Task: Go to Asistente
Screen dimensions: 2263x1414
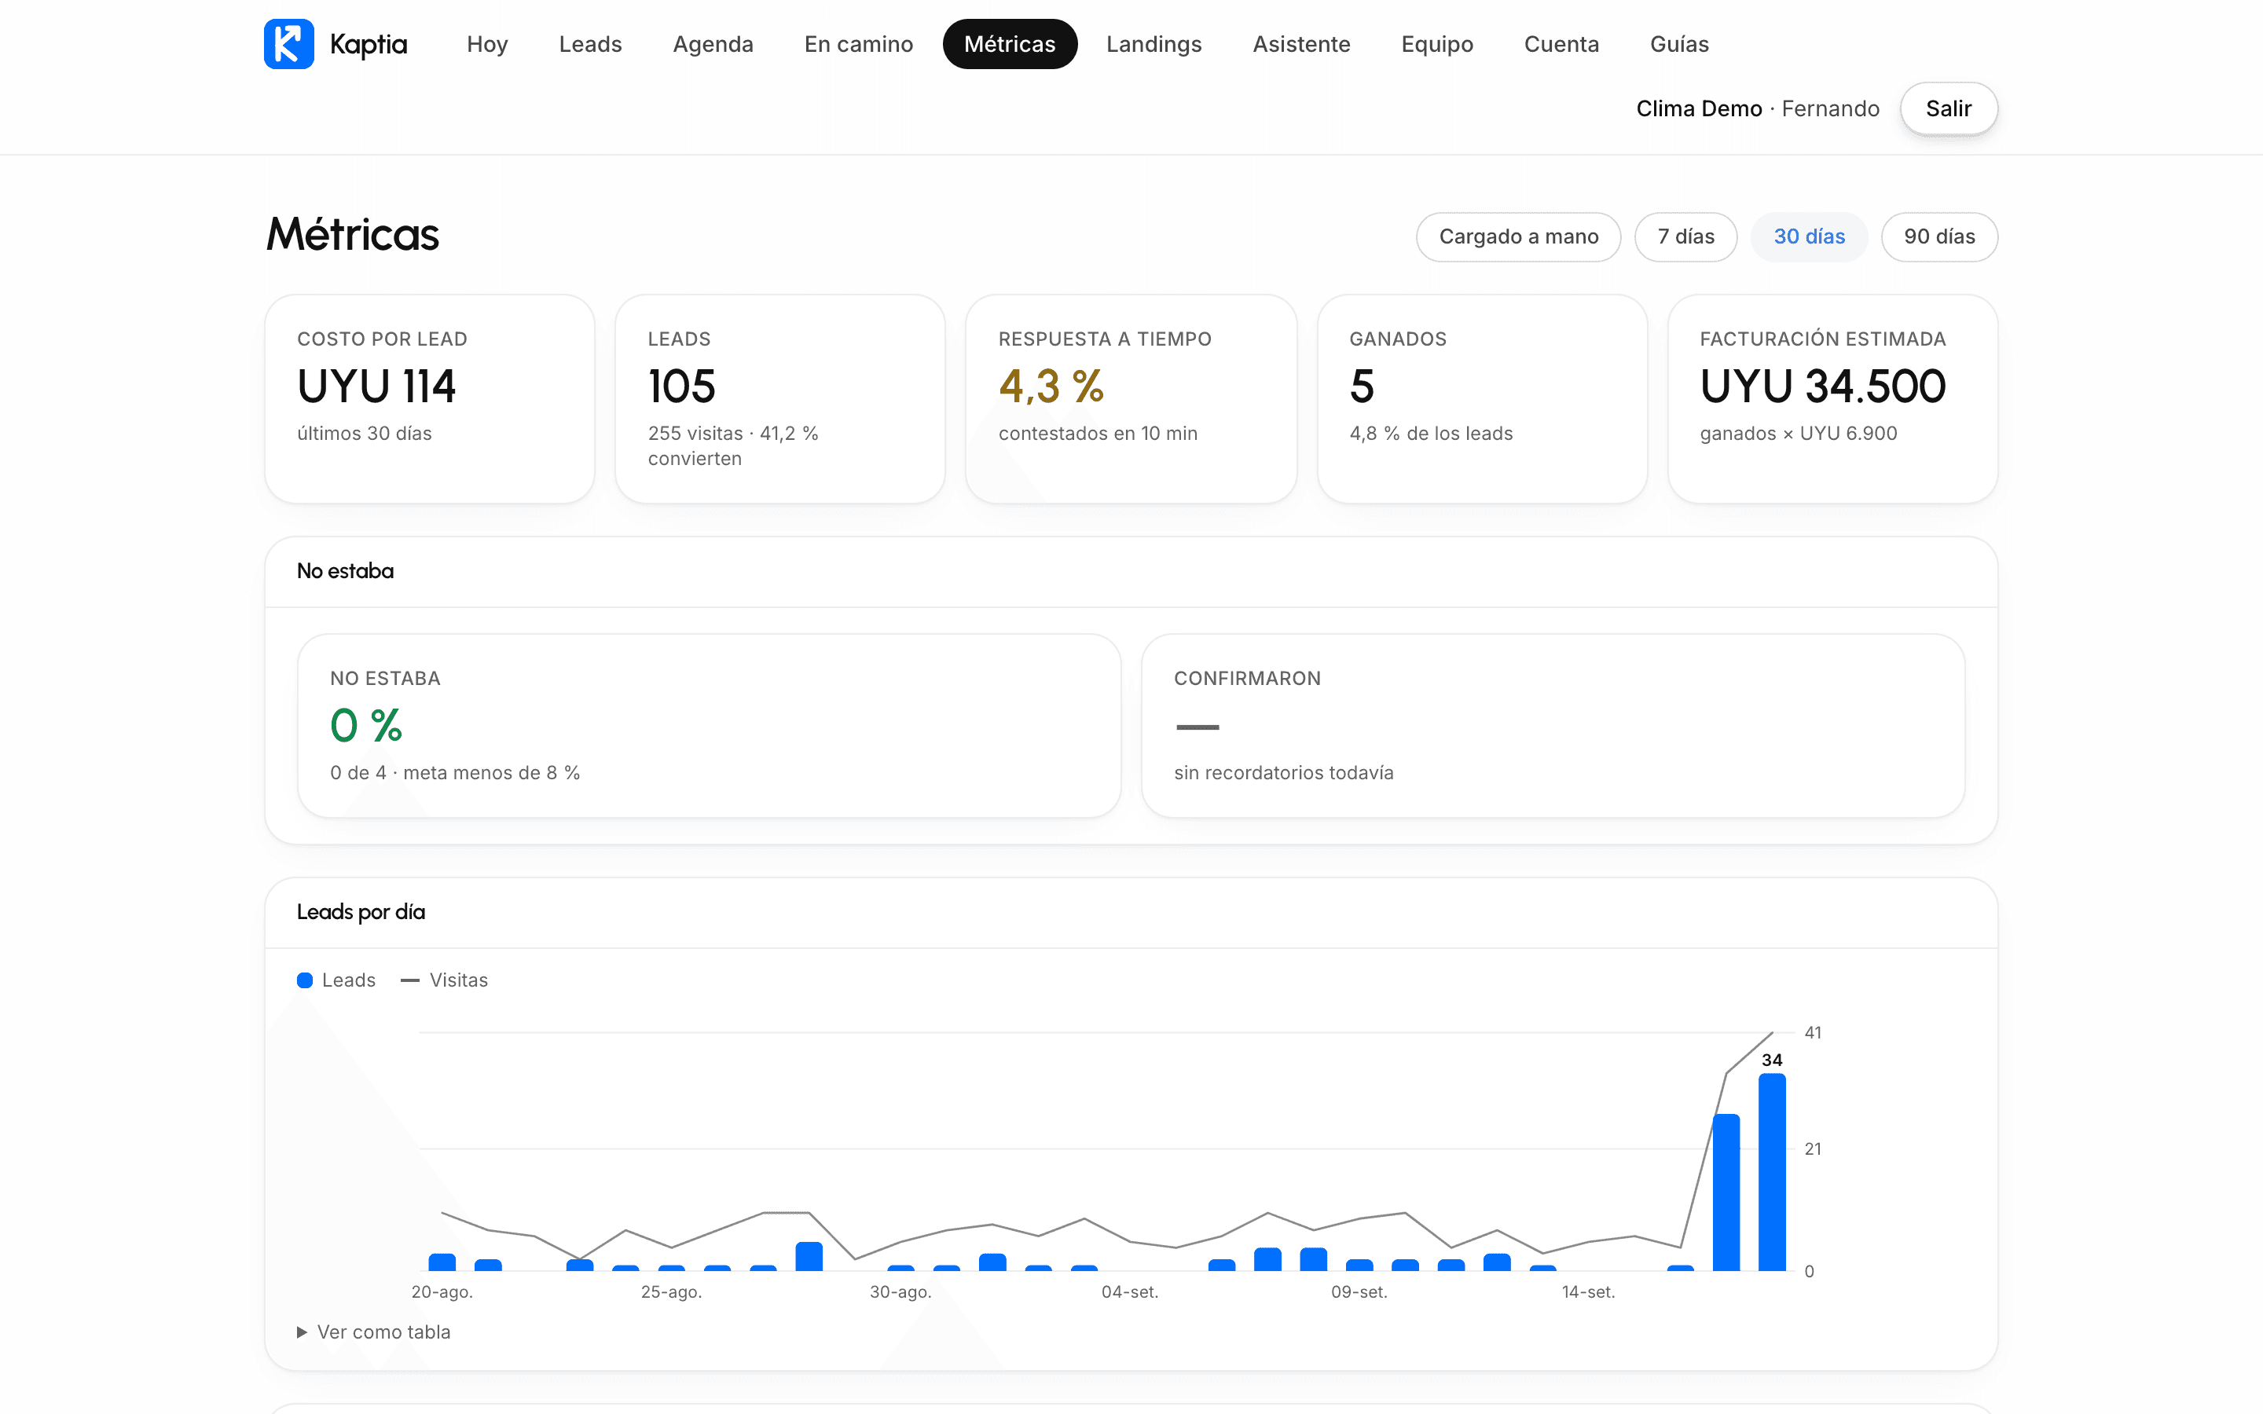Action: click(1302, 44)
